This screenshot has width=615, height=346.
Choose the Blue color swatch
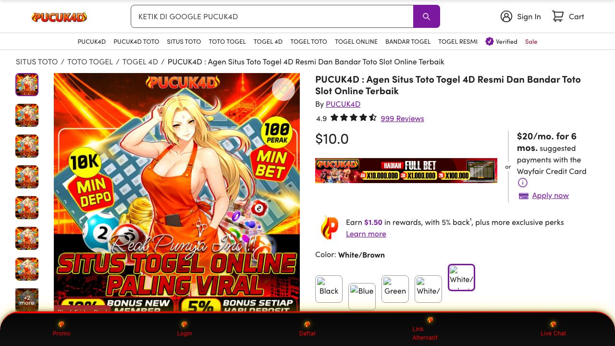click(362, 297)
